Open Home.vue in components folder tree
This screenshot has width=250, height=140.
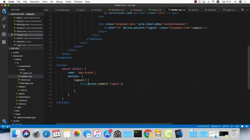(x=25, y=80)
